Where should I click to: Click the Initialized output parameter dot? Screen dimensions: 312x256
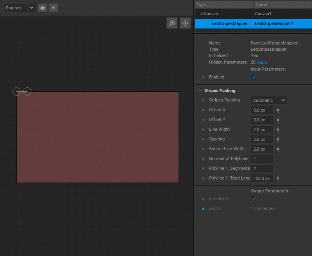[x=203, y=199]
